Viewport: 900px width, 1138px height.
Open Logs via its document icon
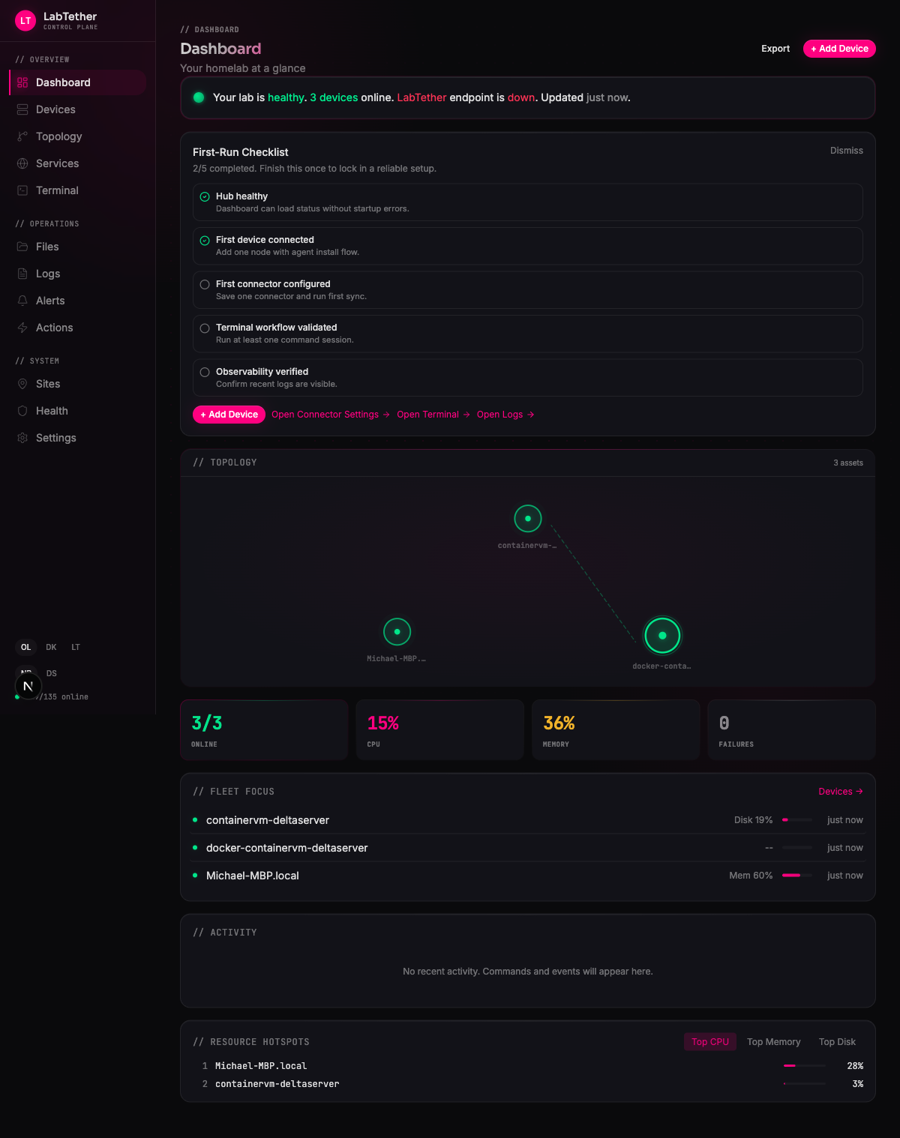click(22, 274)
